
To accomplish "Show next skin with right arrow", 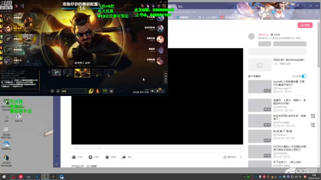I will (x=116, y=72).
